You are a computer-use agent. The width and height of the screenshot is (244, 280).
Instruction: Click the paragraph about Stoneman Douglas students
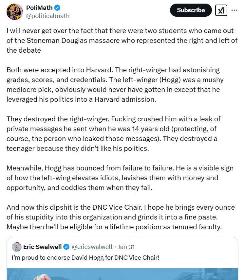click(122, 41)
